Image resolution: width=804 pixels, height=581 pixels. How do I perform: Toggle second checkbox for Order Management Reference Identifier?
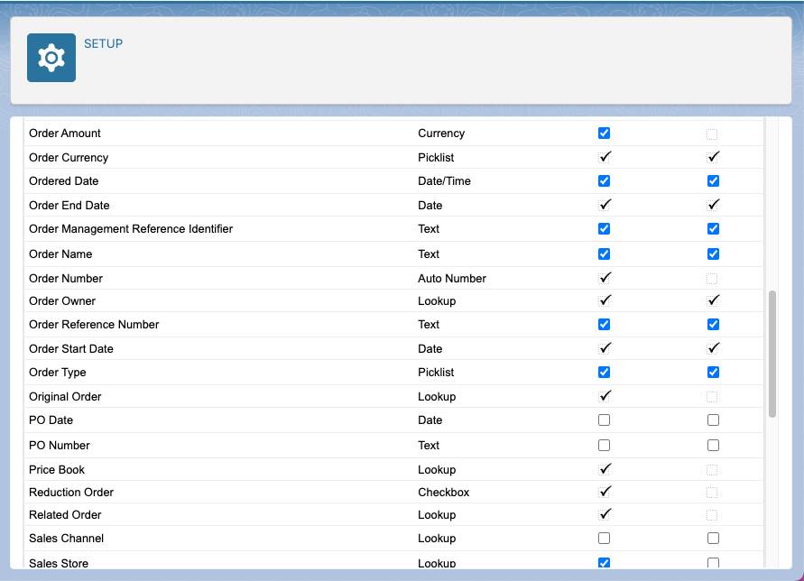click(x=713, y=229)
